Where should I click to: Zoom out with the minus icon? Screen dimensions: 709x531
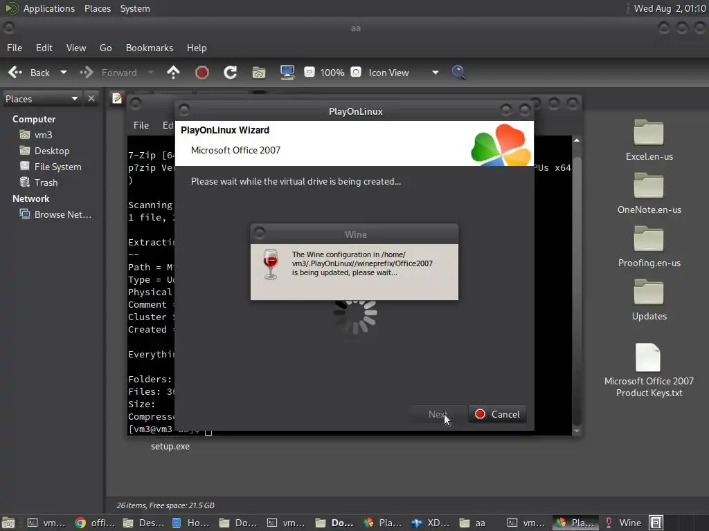pos(309,72)
